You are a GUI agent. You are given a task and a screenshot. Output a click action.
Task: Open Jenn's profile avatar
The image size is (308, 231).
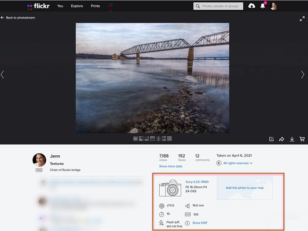click(39, 160)
